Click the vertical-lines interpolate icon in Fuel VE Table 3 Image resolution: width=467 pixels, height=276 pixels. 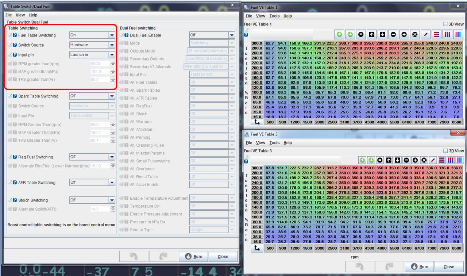click(450, 160)
